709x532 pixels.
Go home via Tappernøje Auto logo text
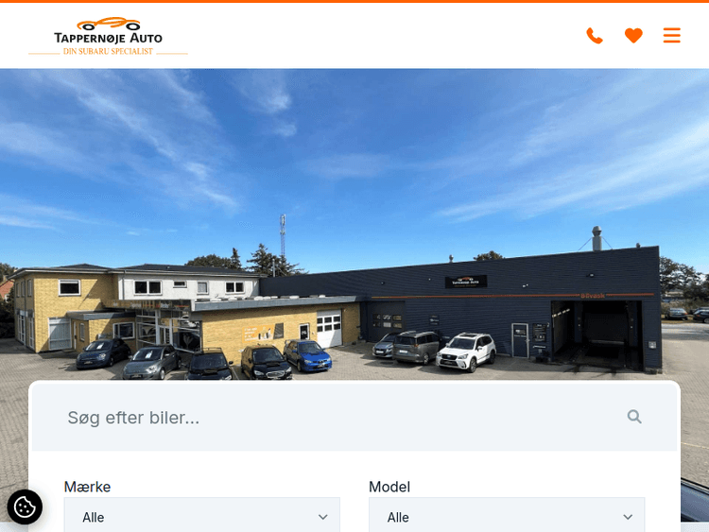click(x=108, y=38)
